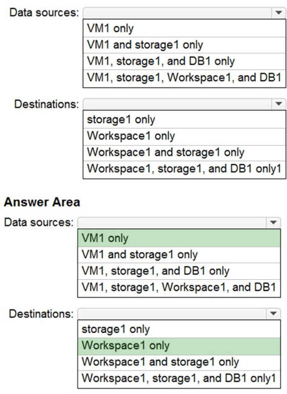
Task: Expand Answer Area Destinations dropdown arrow
Action: [x=272, y=314]
